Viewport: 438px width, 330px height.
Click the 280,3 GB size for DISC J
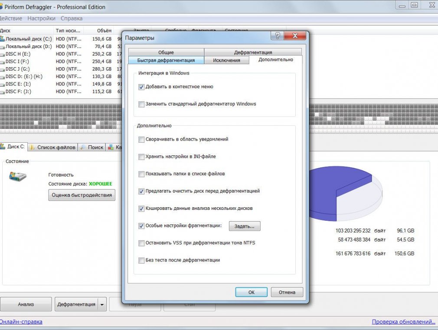tap(102, 69)
